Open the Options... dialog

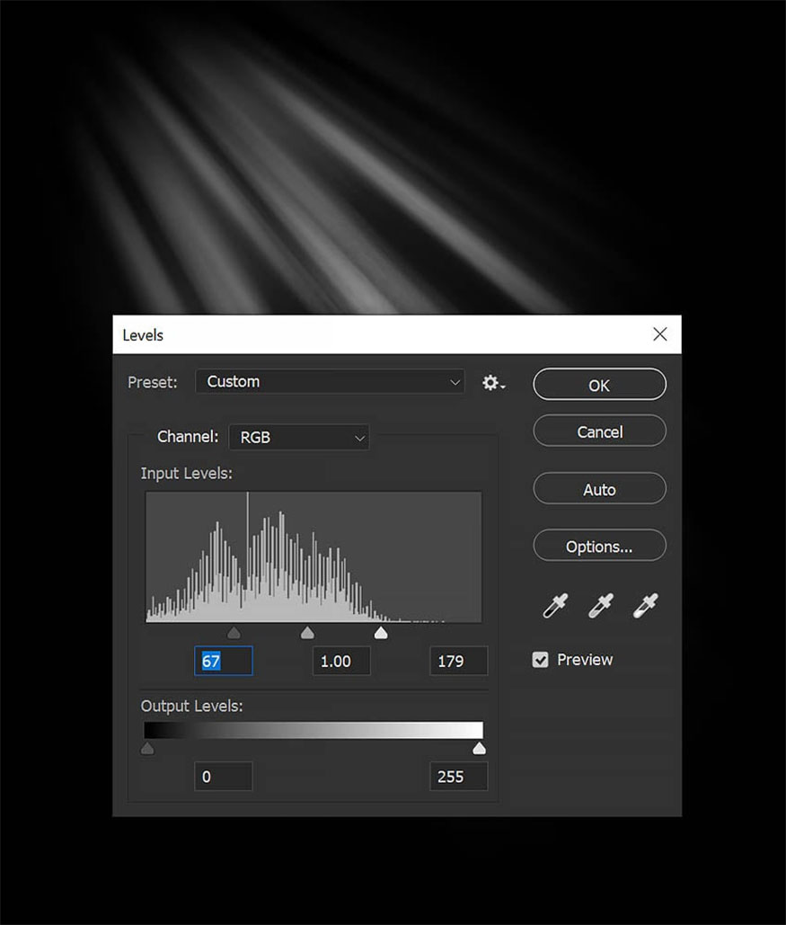point(599,546)
